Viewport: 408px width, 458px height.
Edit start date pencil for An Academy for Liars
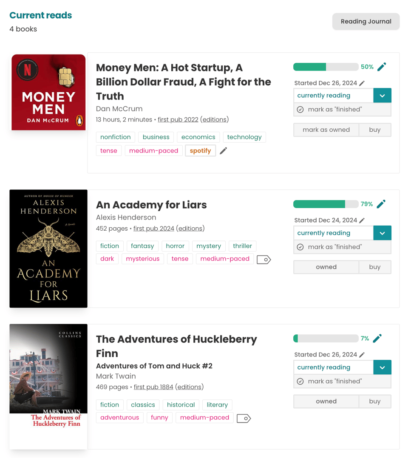[362, 221]
